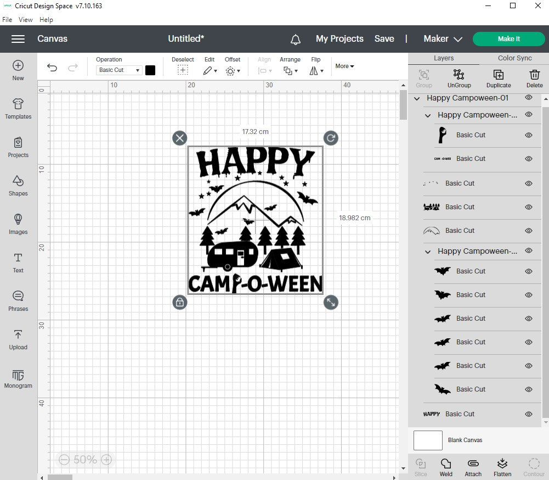
Task: Save the current project
Action: click(384, 39)
